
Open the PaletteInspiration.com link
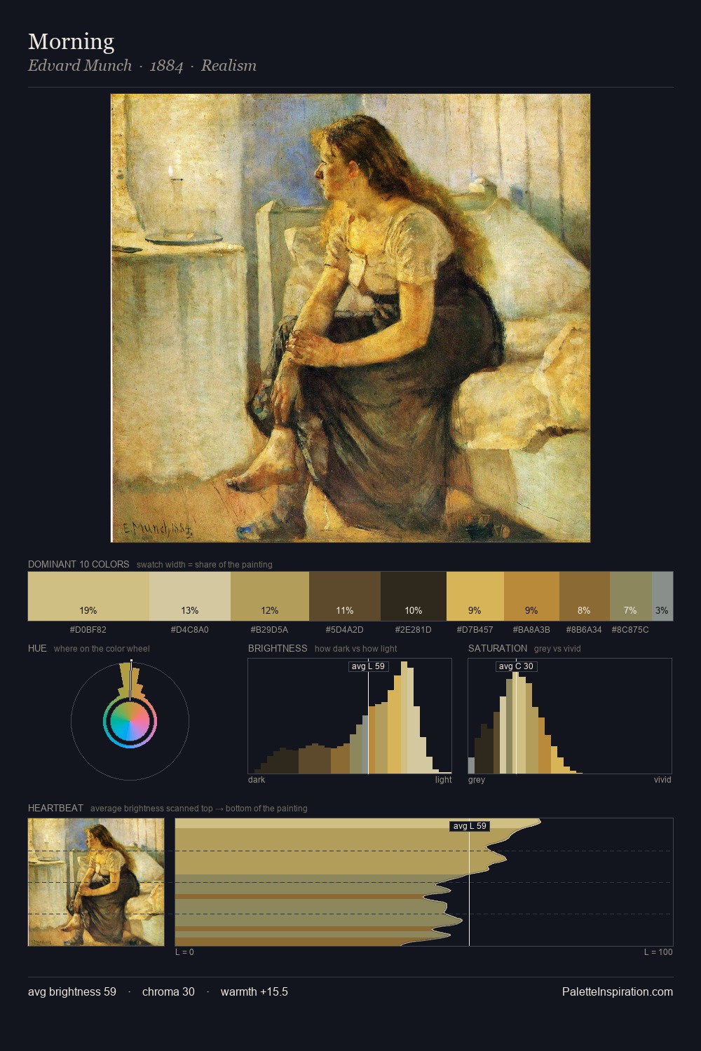[x=618, y=992]
